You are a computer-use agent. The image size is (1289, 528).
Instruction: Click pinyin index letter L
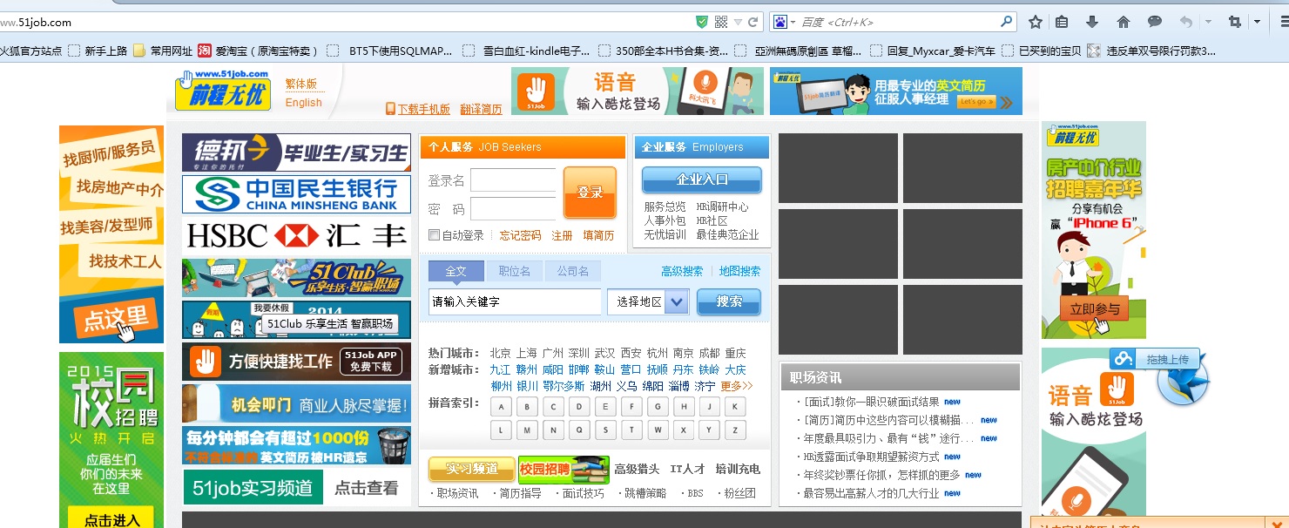pos(502,430)
